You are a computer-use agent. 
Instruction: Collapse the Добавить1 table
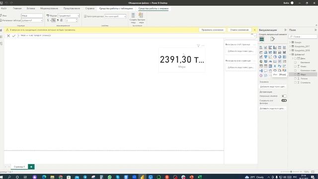(290, 54)
